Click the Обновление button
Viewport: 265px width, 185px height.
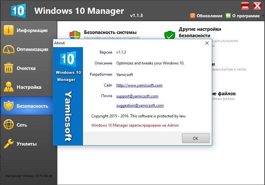pos(206,16)
